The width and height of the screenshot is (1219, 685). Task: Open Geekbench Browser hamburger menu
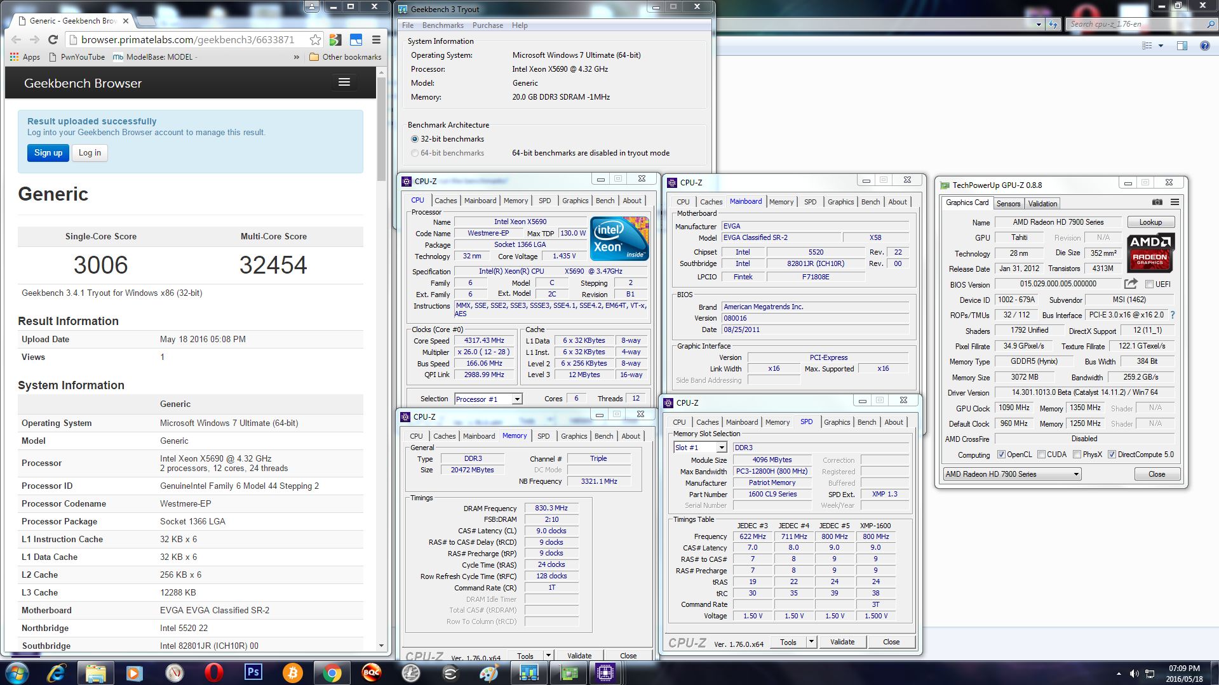[344, 82]
